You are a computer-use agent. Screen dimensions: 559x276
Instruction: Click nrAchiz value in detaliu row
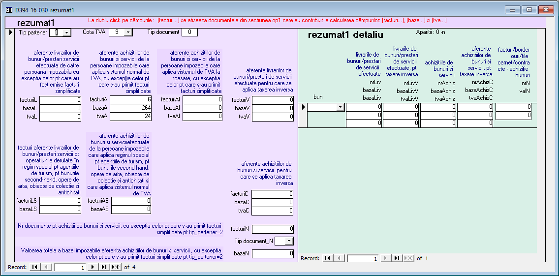tap(438, 107)
